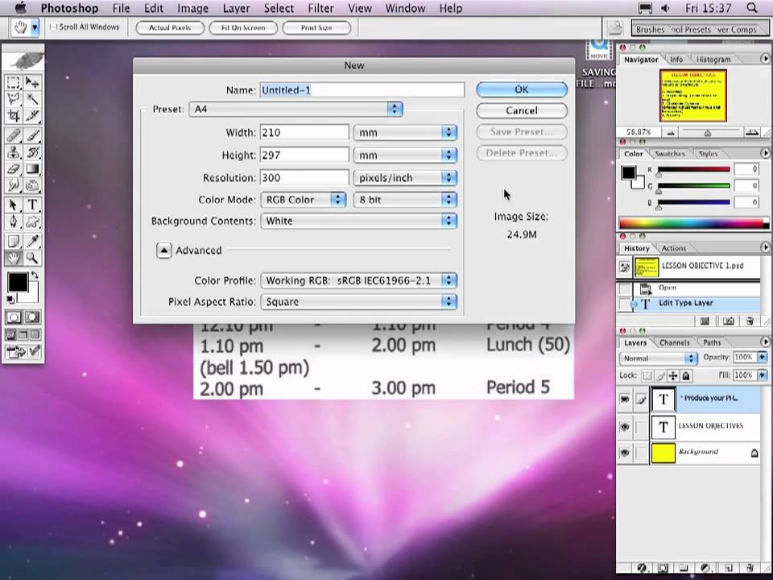This screenshot has width=773, height=580.
Task: Click the color spectrum ramp
Action: point(693,222)
